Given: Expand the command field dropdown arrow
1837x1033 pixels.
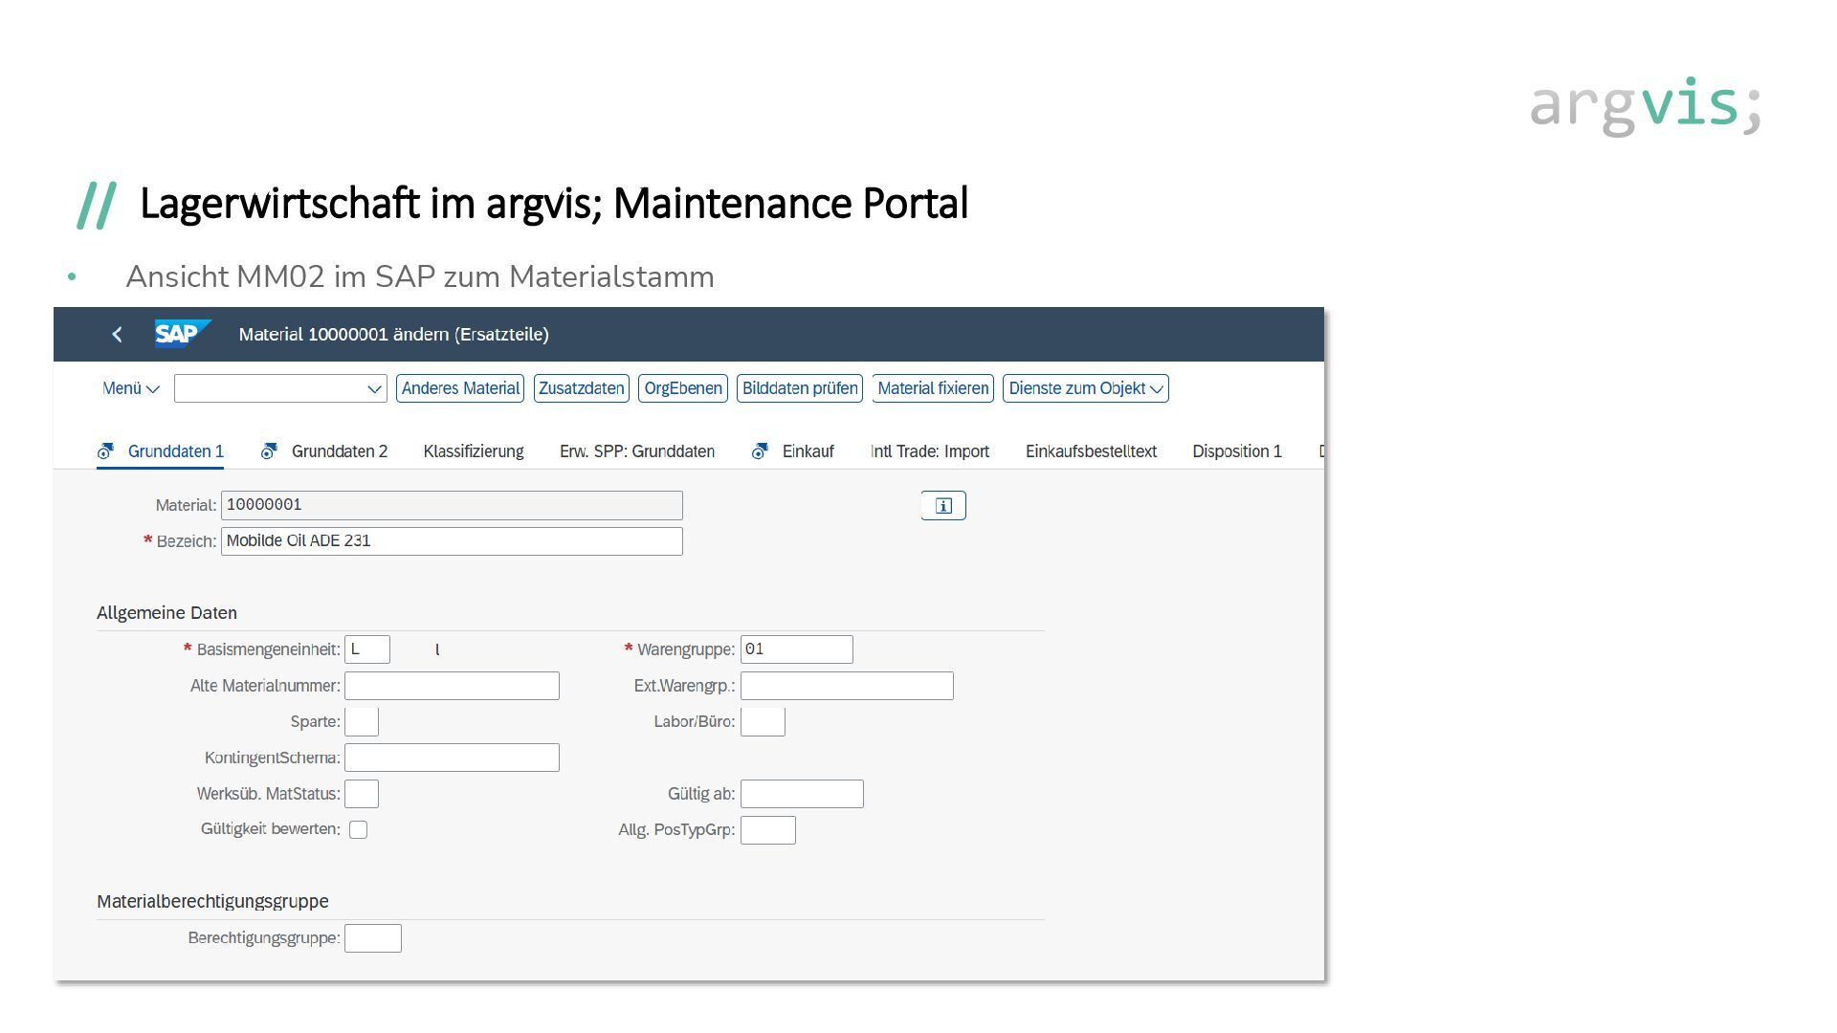Looking at the screenshot, I should [x=374, y=388].
